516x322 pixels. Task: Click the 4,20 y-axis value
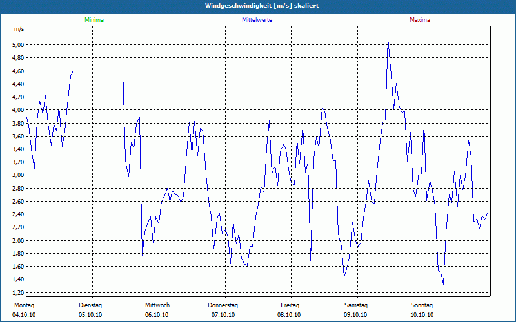point(19,97)
